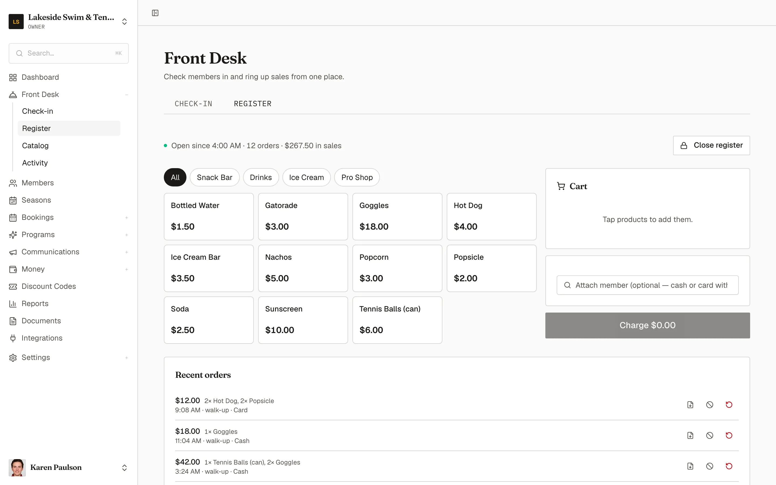Viewport: 776px width, 485px height.
Task: Add Sunscreen to the cart
Action: click(x=303, y=320)
